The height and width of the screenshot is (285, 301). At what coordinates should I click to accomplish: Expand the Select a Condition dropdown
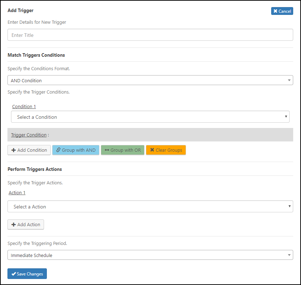[150, 117]
